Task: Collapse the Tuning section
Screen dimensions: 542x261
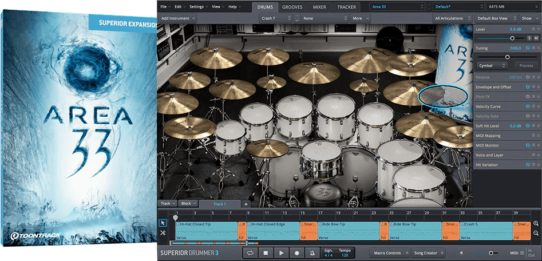Action: [538, 48]
